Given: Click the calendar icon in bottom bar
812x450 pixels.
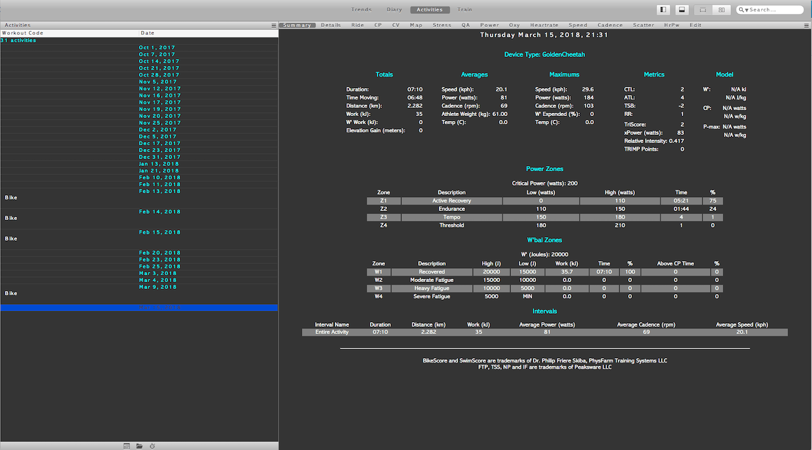Looking at the screenshot, I should click(127, 446).
